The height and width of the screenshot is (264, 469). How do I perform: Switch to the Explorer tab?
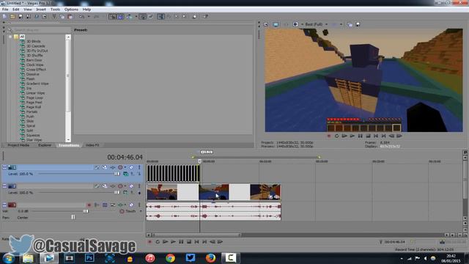coord(45,145)
